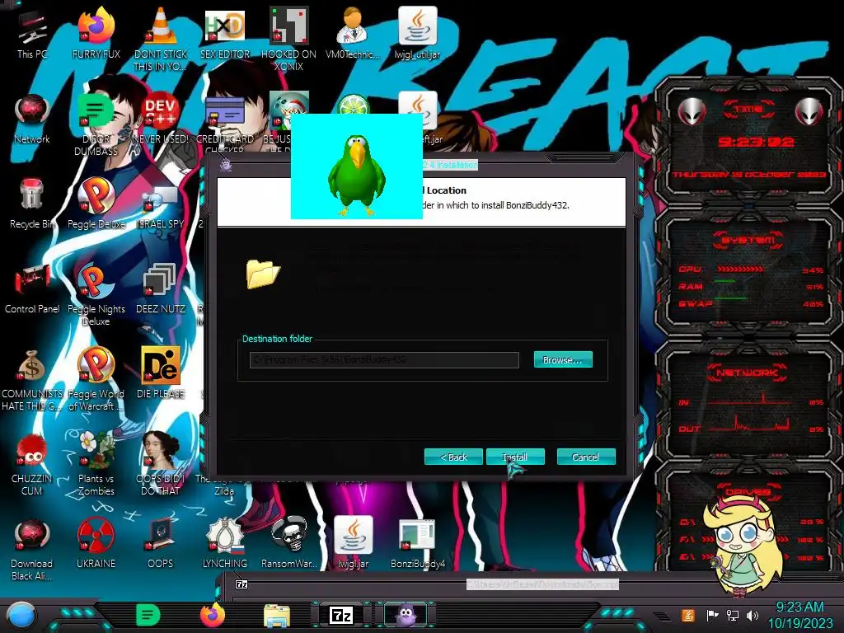The height and width of the screenshot is (633, 844).
Task: Open the This PC desktop icon
Action: [32, 34]
